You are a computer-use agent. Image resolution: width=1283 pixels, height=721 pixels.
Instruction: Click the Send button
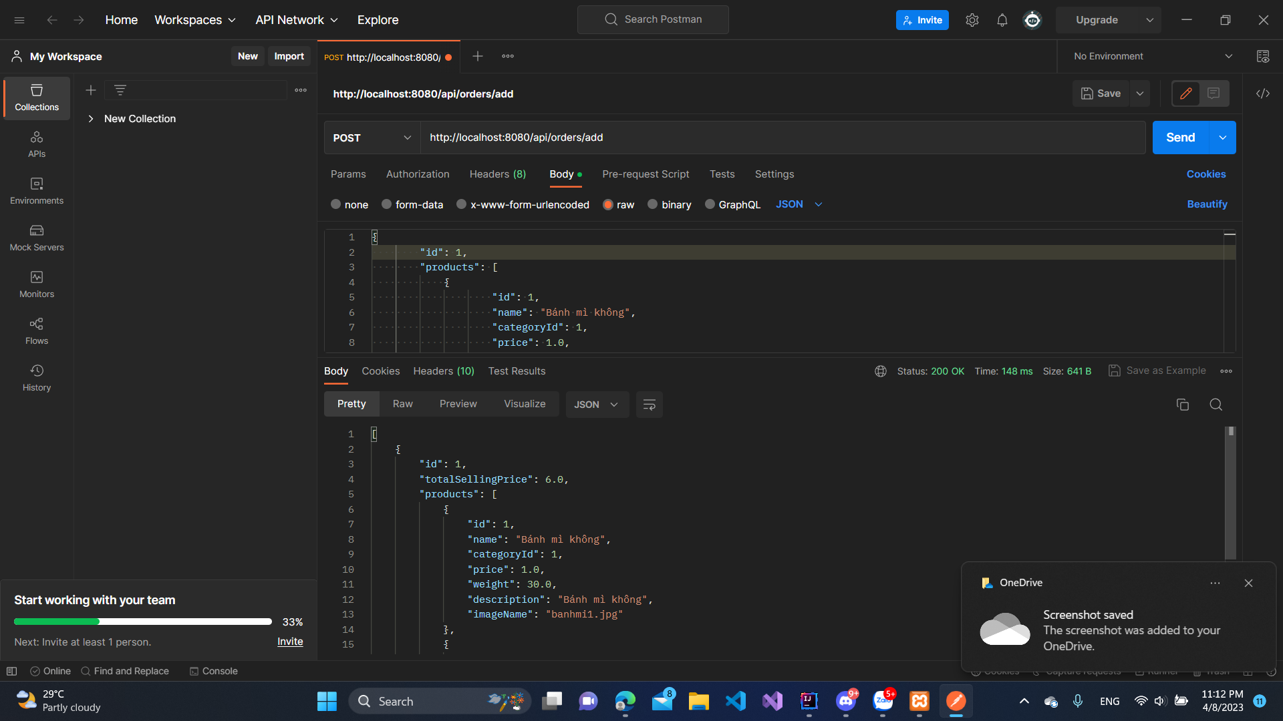click(1180, 138)
